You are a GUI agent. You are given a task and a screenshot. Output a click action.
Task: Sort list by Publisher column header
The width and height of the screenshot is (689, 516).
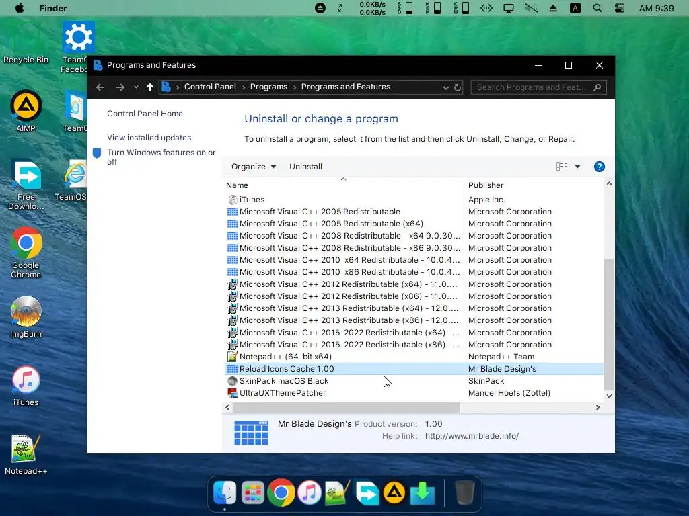(534, 185)
